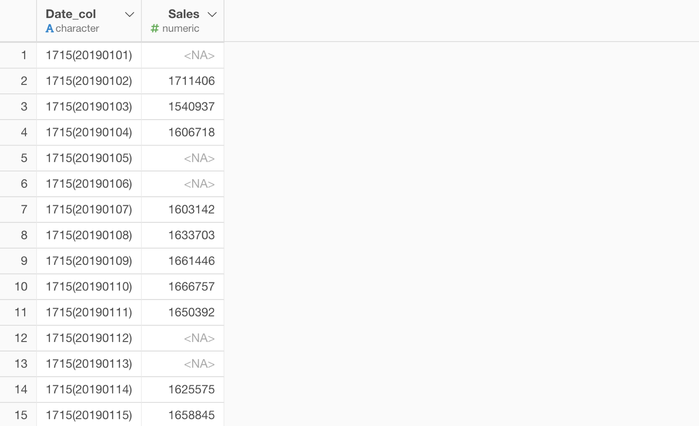Image resolution: width=699 pixels, height=426 pixels.
Task: Click the numeric hash icon under Sales
Action: [155, 29]
